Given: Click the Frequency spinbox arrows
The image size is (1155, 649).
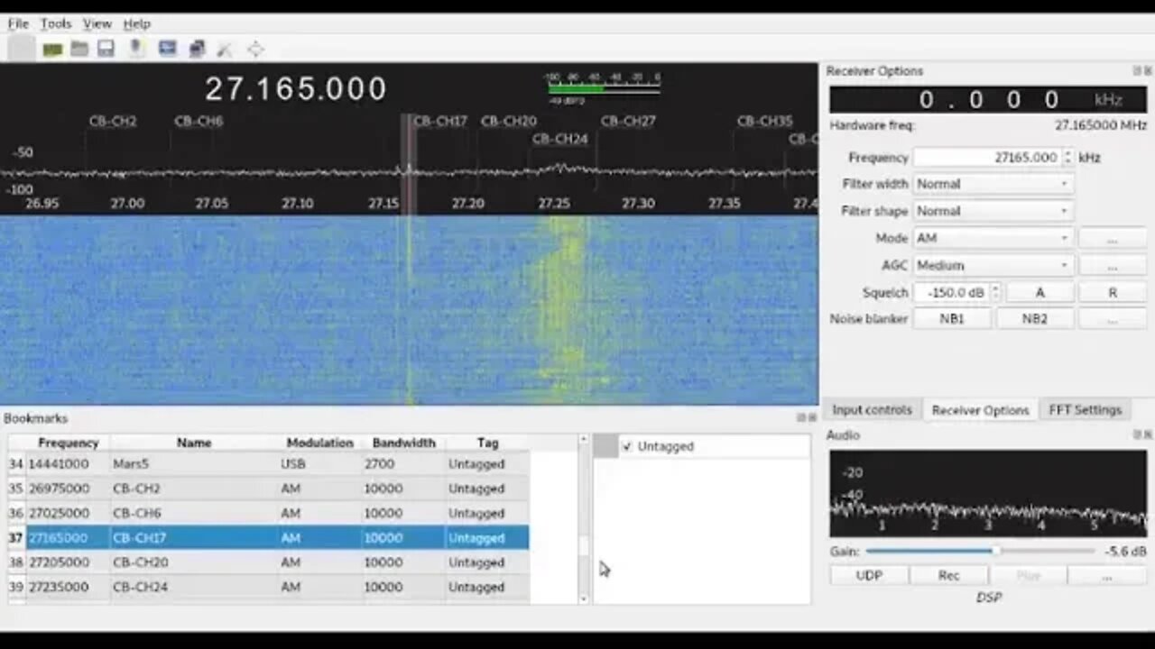Looking at the screenshot, I should click(x=1067, y=157).
